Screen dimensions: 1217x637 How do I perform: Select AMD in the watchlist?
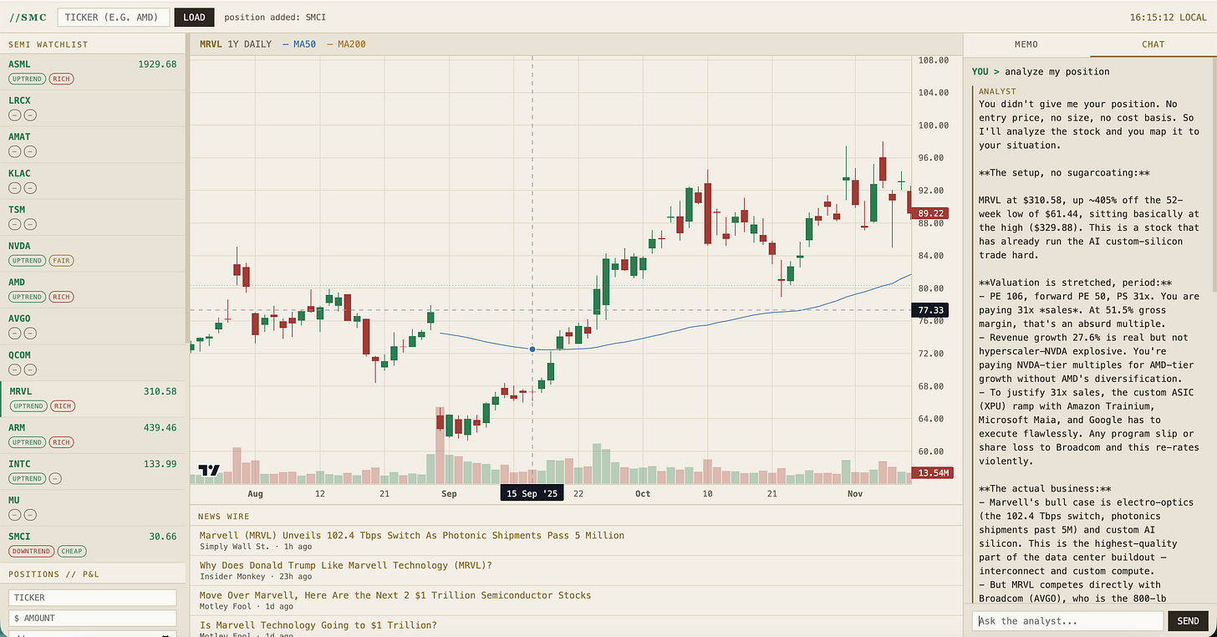(x=92, y=289)
